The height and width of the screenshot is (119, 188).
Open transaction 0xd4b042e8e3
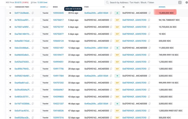tap(22, 55)
